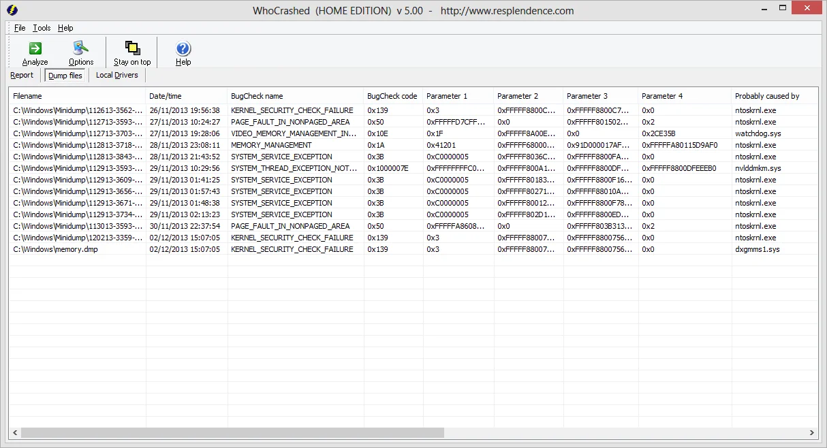
Task: Click the WhoCrashed lightning app icon
Action: tap(12, 10)
